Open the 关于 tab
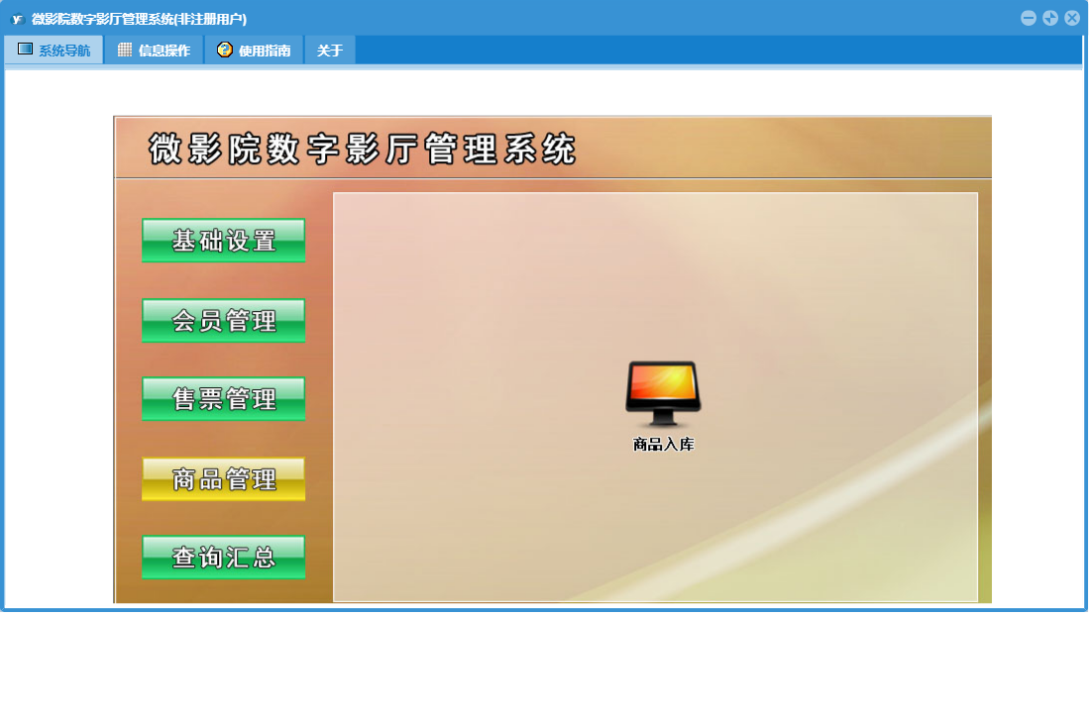The width and height of the screenshot is (1089, 716). (x=330, y=50)
